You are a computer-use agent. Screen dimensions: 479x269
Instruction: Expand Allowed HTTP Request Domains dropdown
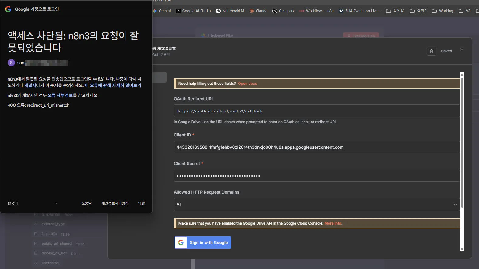316,205
